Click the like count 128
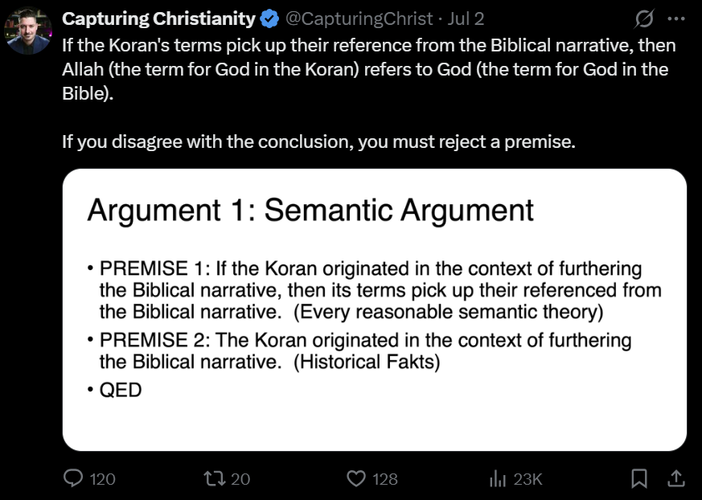Image resolution: width=702 pixels, height=500 pixels. pyautogui.click(x=385, y=479)
